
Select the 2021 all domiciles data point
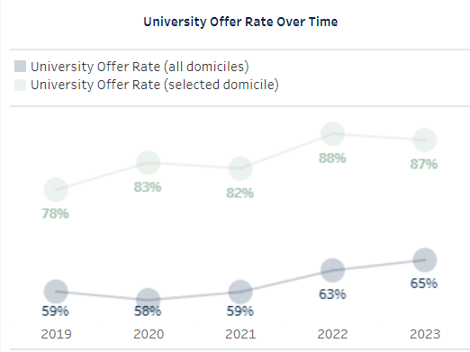(240, 292)
